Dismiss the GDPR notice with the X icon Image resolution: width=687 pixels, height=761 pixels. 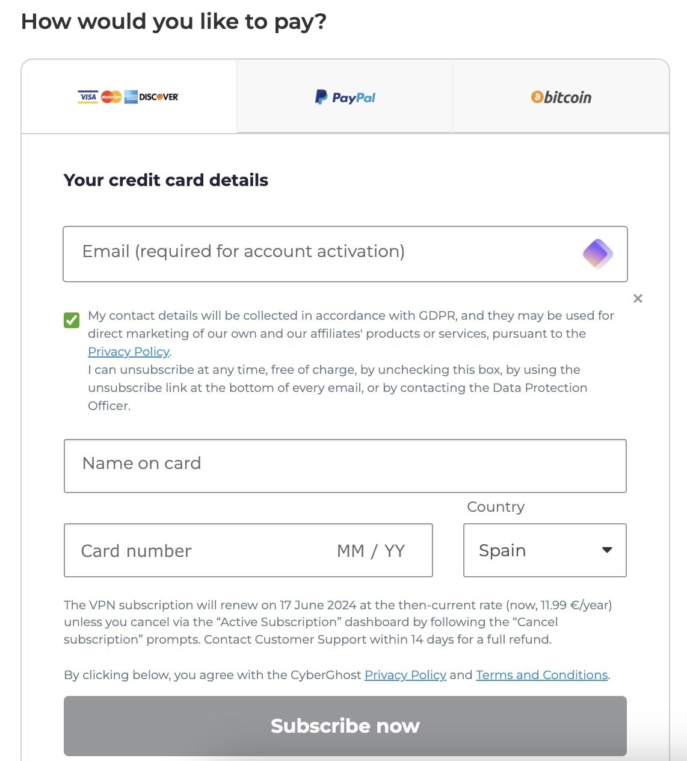638,299
